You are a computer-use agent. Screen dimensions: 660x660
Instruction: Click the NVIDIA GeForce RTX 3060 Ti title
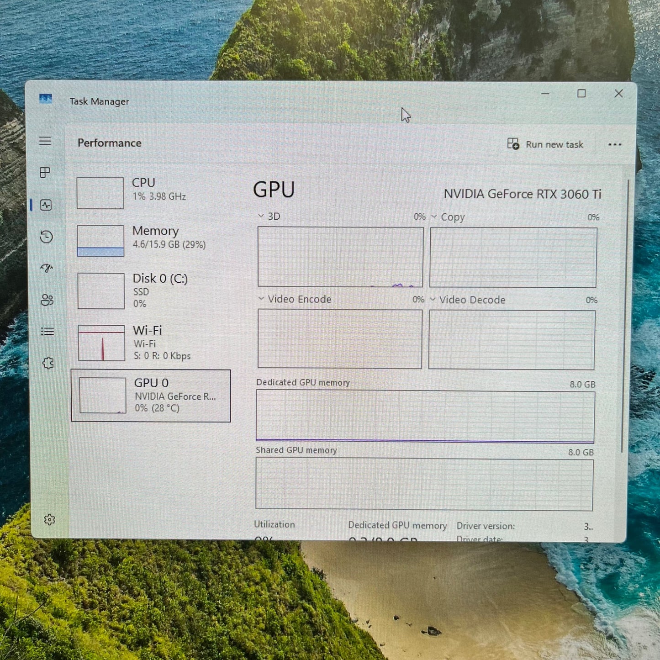pos(523,194)
